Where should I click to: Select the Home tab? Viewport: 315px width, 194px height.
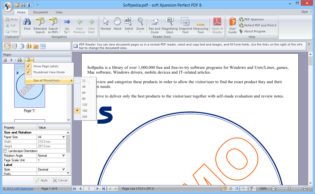21,12
